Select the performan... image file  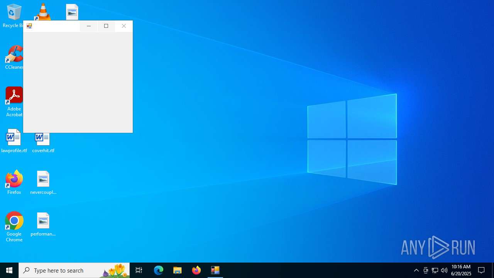click(x=43, y=224)
